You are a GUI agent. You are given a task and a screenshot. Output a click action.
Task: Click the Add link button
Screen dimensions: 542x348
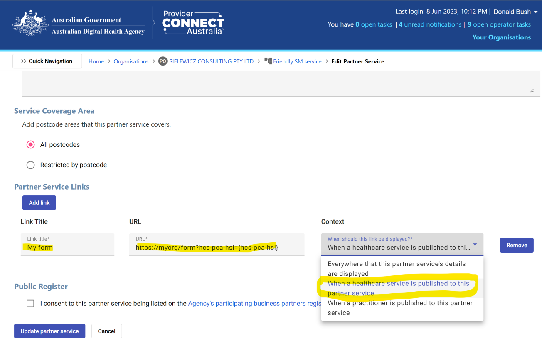coord(39,202)
